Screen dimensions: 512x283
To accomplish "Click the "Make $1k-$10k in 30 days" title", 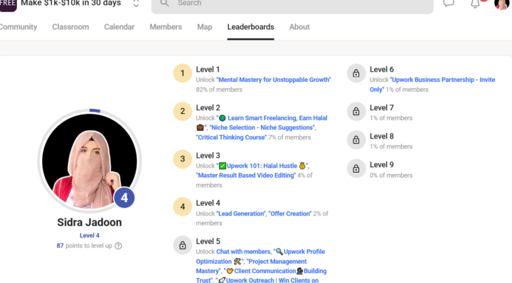I will 71,4.
